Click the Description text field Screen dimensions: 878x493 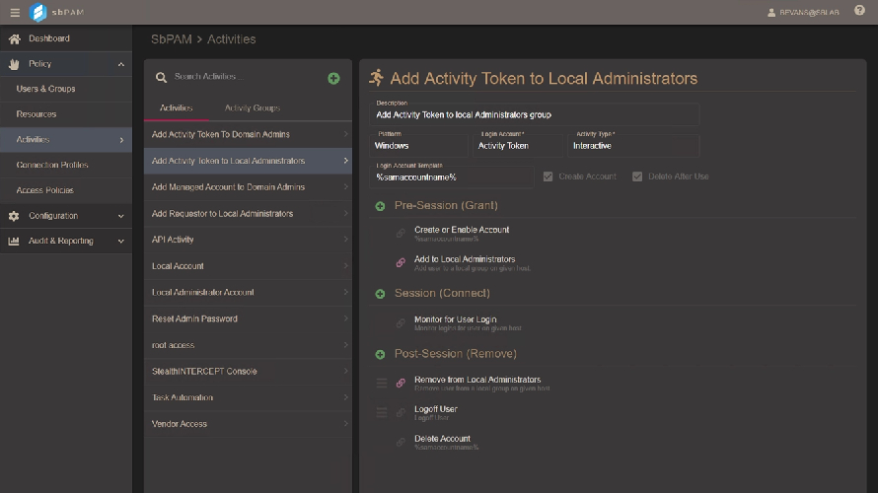pyautogui.click(x=534, y=114)
